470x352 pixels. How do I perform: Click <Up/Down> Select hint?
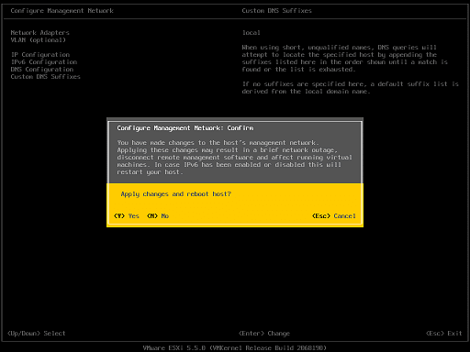tap(37, 334)
